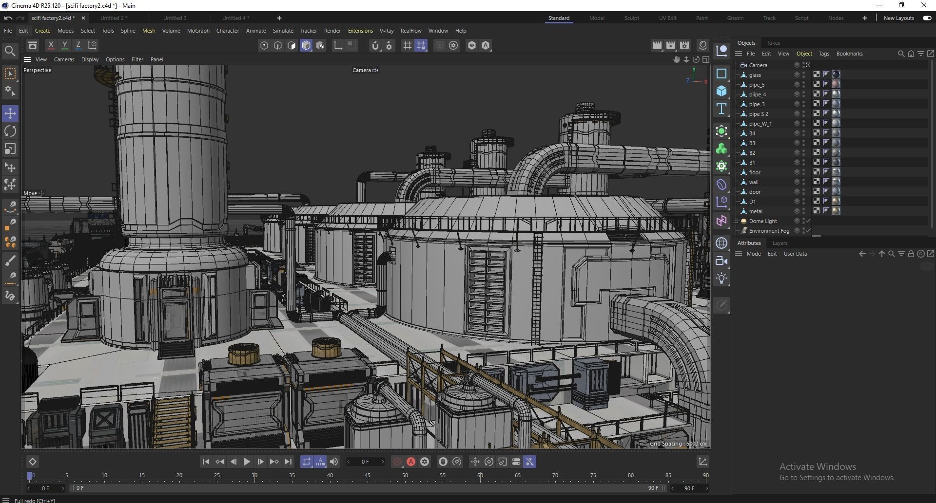This screenshot has width=936, height=503.
Task: Switch to the Takes tab
Action: [x=773, y=43]
